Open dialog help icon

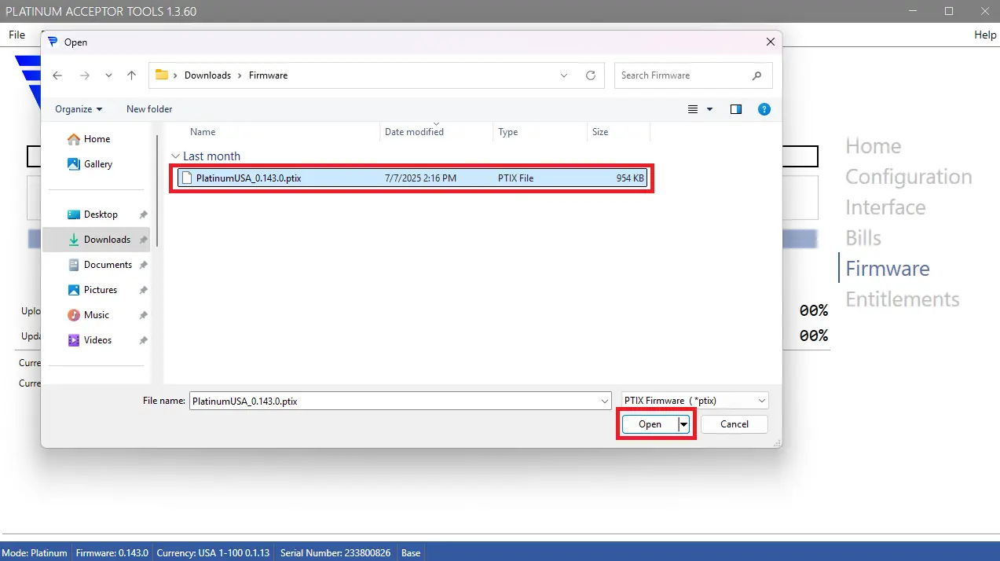(764, 109)
